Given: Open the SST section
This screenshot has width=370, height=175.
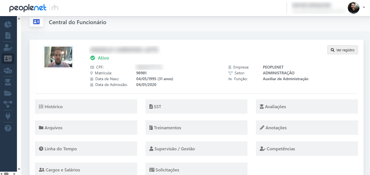Looking at the screenshot, I should 196,106.
